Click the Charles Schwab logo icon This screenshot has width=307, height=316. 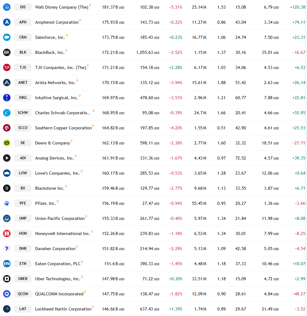coord(7,113)
